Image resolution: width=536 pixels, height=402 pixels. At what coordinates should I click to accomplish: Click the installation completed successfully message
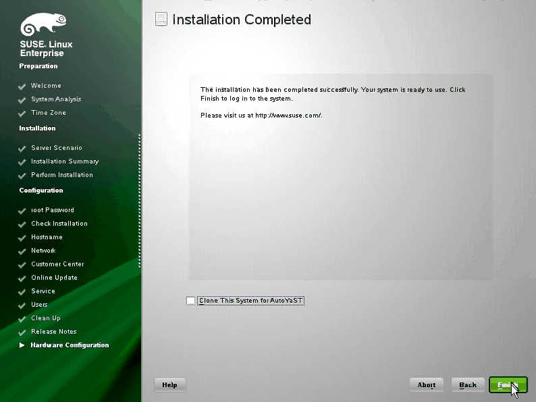(333, 94)
